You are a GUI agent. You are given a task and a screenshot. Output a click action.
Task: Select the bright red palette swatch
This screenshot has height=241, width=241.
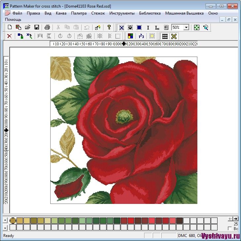131,221
